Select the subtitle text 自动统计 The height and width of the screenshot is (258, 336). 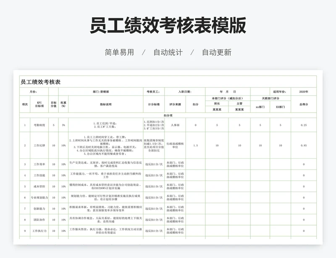pos(168,52)
